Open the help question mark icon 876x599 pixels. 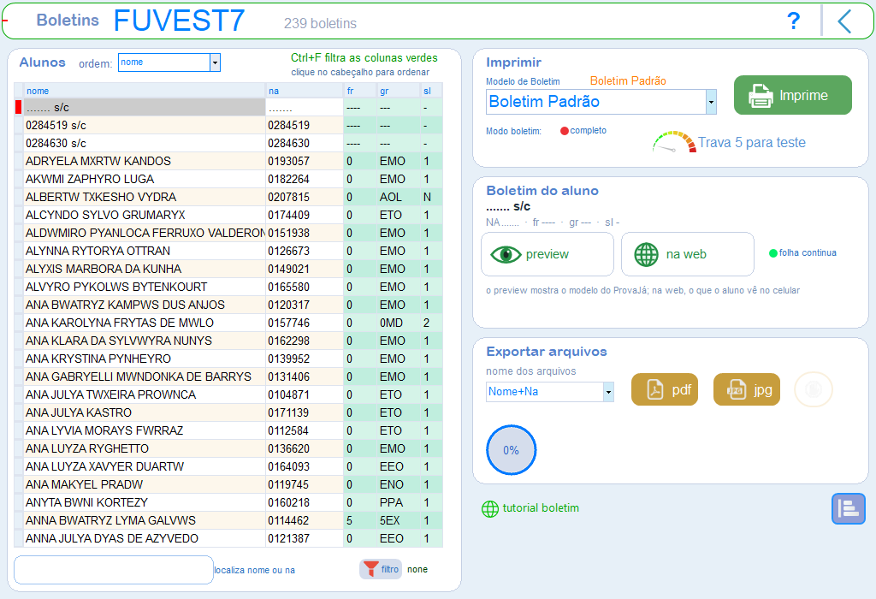click(793, 21)
